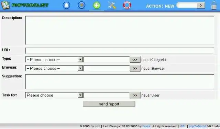Click the padlock login icon
The height and width of the screenshot is (129, 220).
coord(214,6)
